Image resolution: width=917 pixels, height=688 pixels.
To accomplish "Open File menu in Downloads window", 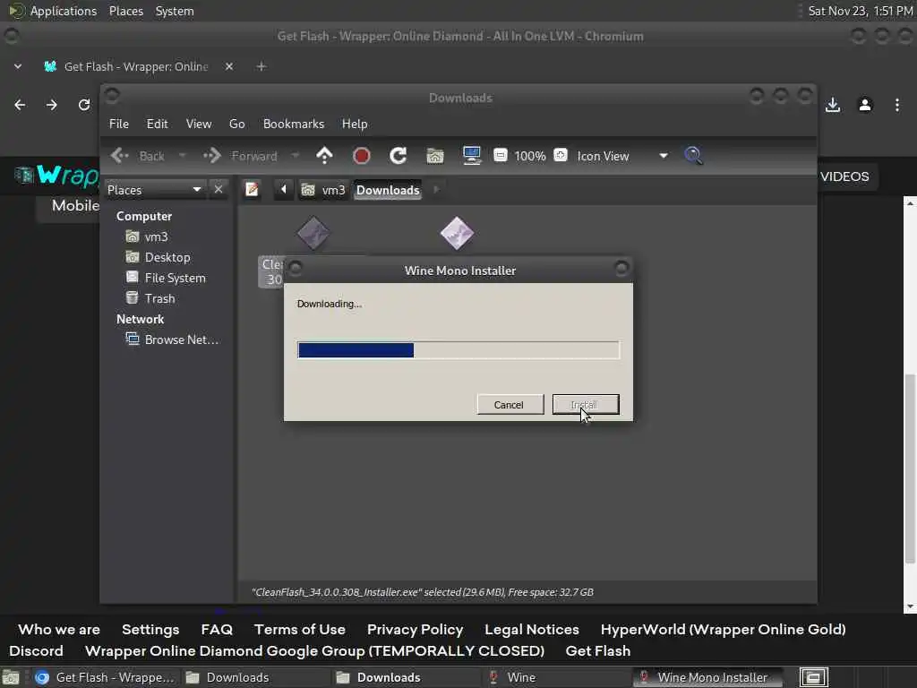I will tap(119, 124).
